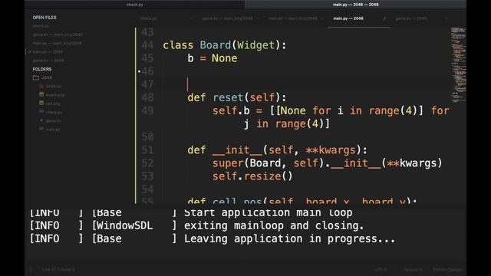This screenshot has width=491, height=276.
Task: Open main.py — learn_kivy/2048 in Open Files
Action: tap(57, 43)
